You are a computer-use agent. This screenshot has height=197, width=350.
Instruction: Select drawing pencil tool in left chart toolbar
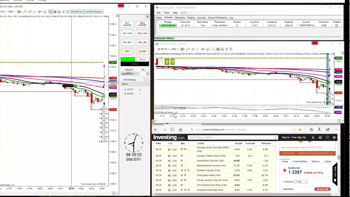(x=25, y=11)
